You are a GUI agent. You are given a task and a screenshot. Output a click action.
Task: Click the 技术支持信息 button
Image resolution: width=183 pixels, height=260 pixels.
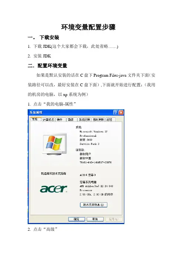94,204
